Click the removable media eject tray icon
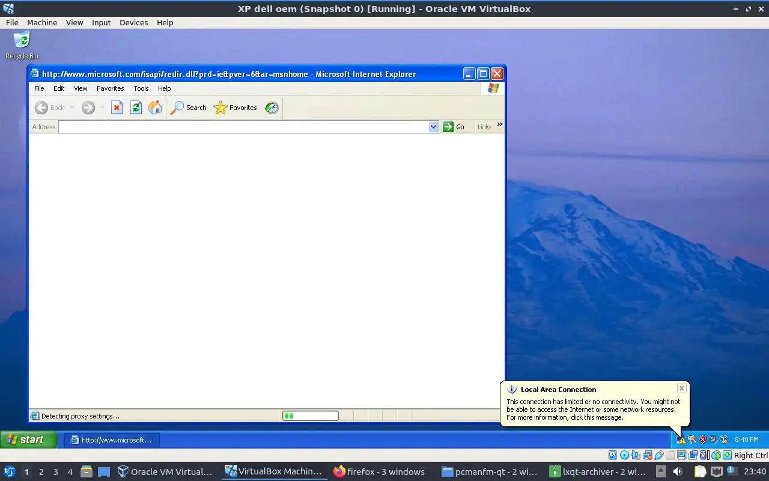Image resolution: width=769 pixels, height=481 pixels. pos(661,471)
